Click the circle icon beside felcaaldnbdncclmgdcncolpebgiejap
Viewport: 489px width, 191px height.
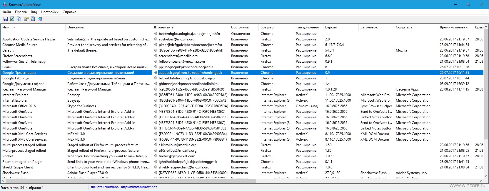tap(156, 78)
